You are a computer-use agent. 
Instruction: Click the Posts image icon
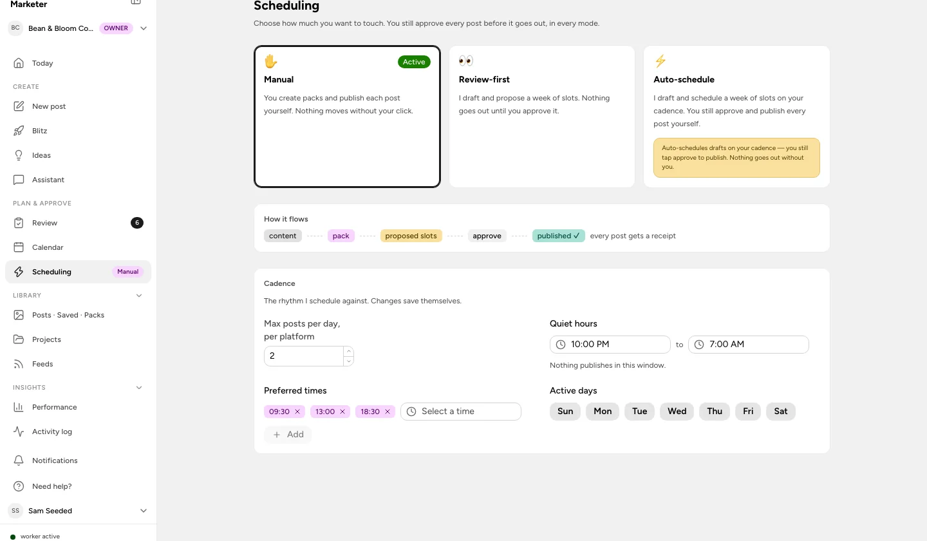pyautogui.click(x=19, y=315)
